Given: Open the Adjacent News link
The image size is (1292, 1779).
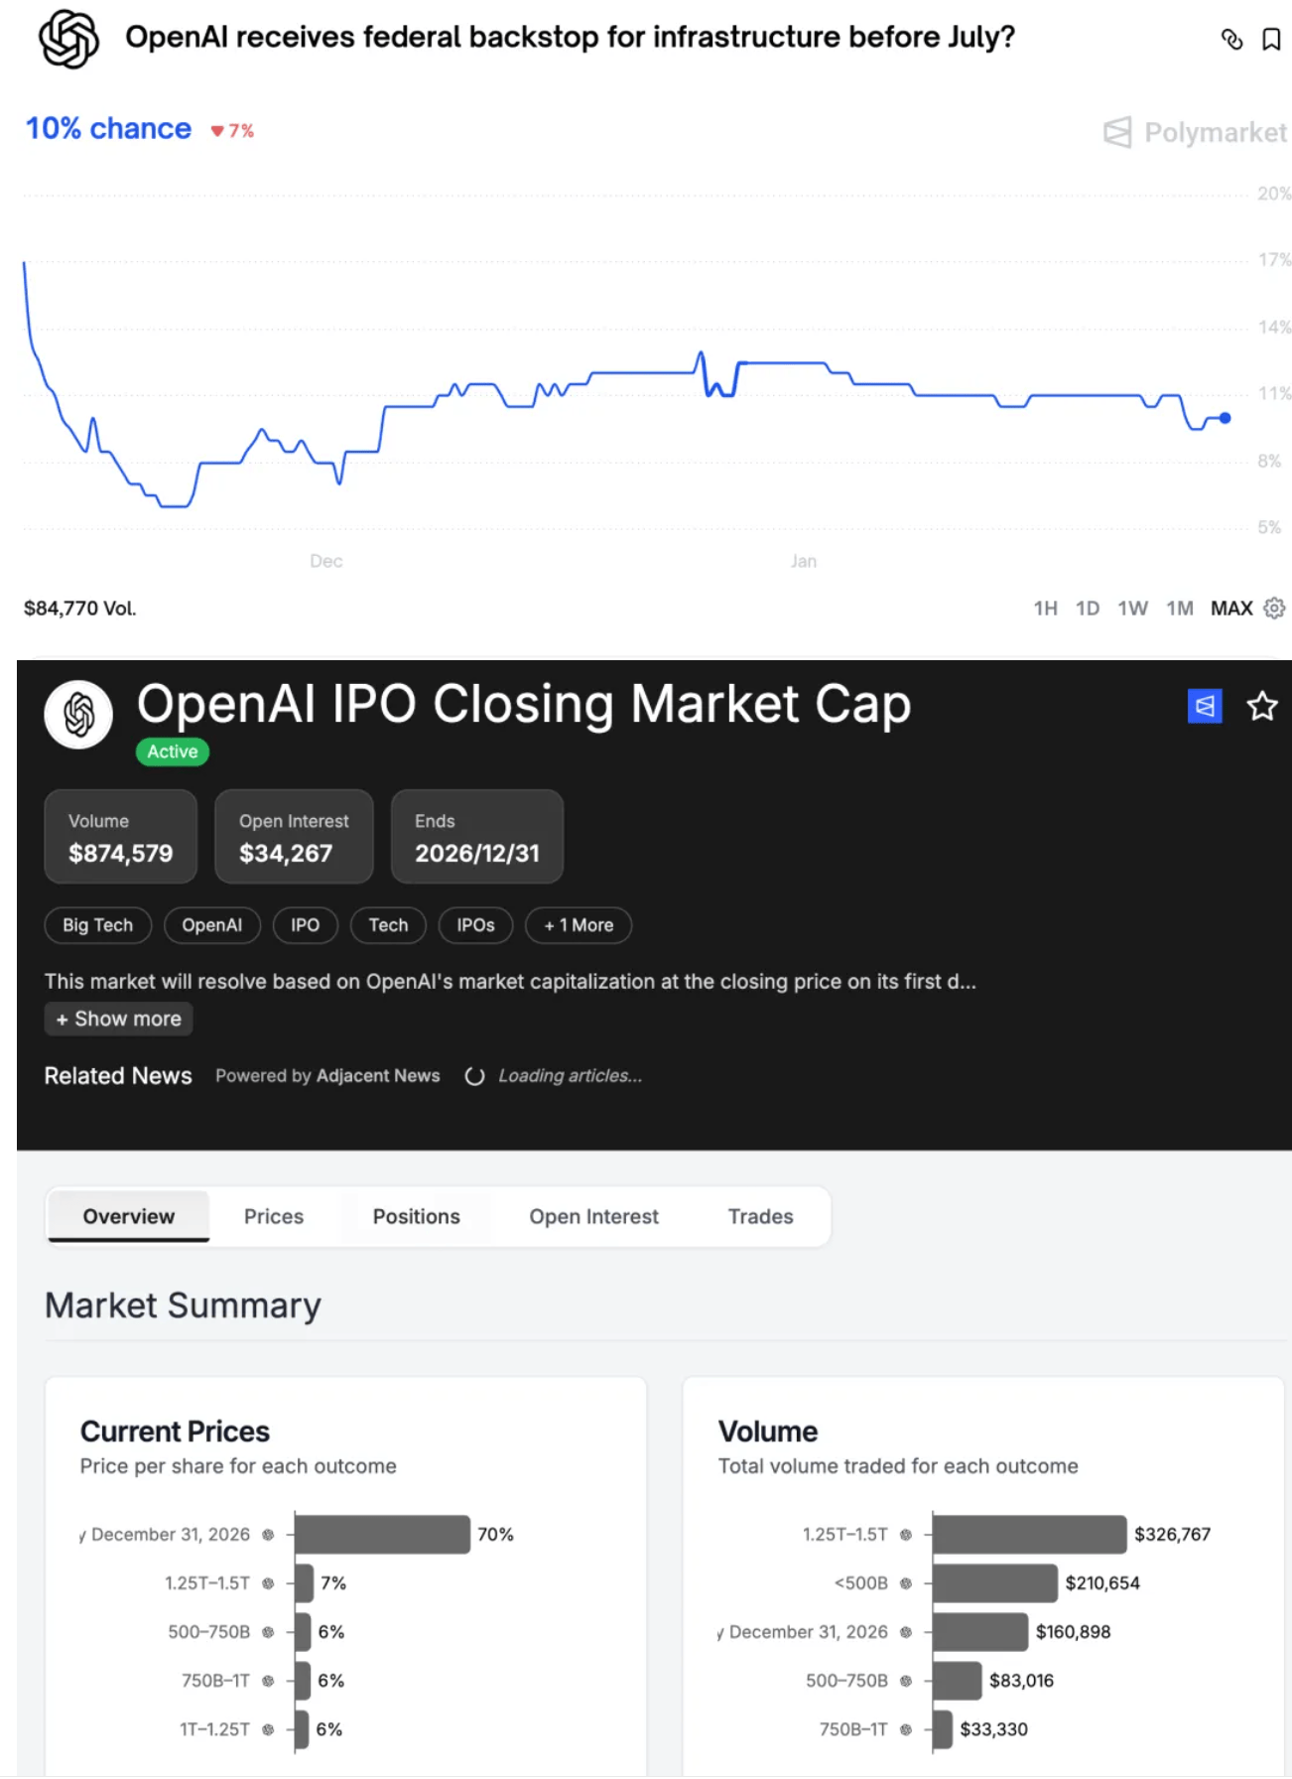Looking at the screenshot, I should click(x=377, y=1076).
